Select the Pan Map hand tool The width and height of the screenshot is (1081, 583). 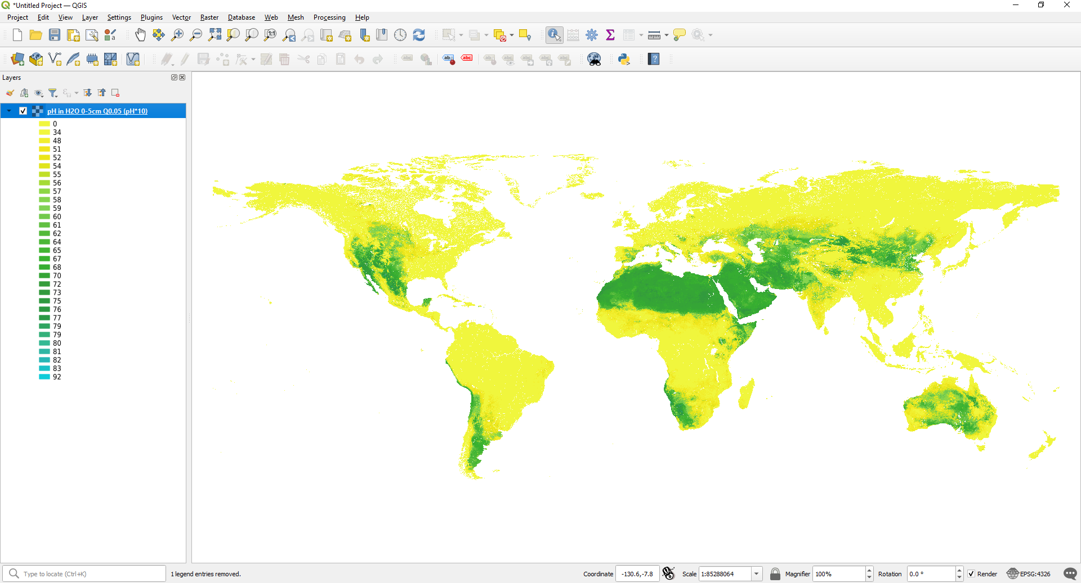tap(140, 35)
